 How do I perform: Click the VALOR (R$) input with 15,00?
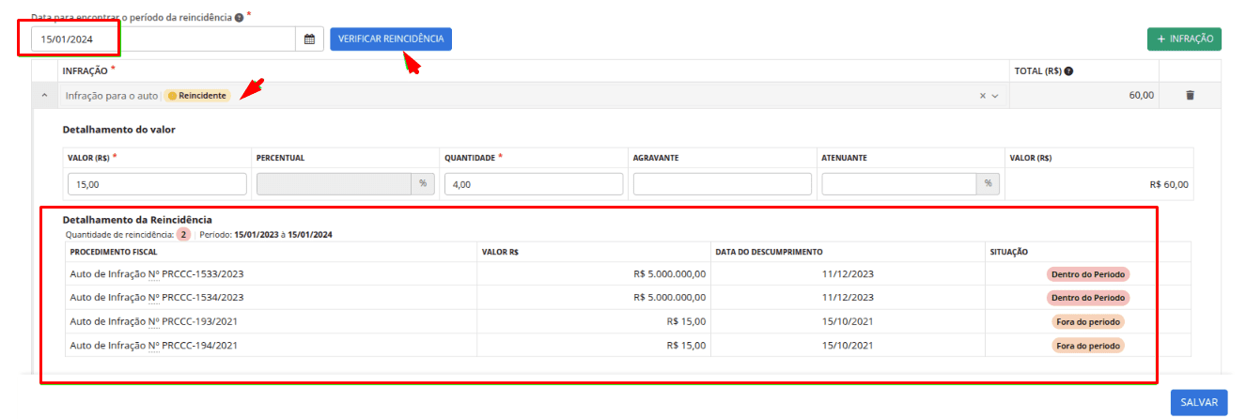(x=157, y=184)
